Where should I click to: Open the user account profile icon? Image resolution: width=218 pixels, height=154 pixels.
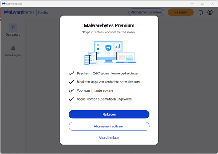point(210,12)
